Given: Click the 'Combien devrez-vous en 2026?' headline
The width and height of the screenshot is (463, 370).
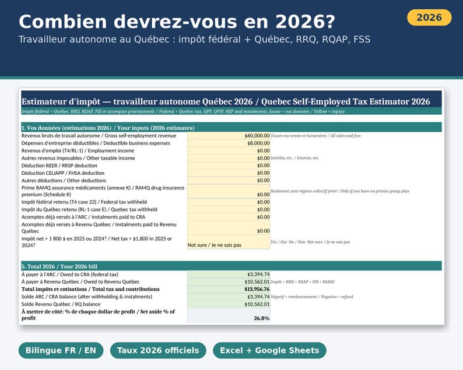Looking at the screenshot, I should pyautogui.click(x=177, y=22).
